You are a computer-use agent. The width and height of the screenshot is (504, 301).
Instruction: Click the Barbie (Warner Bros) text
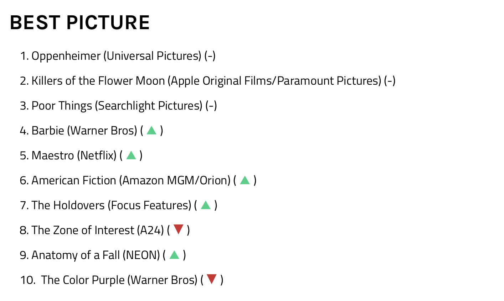pyautogui.click(x=84, y=131)
